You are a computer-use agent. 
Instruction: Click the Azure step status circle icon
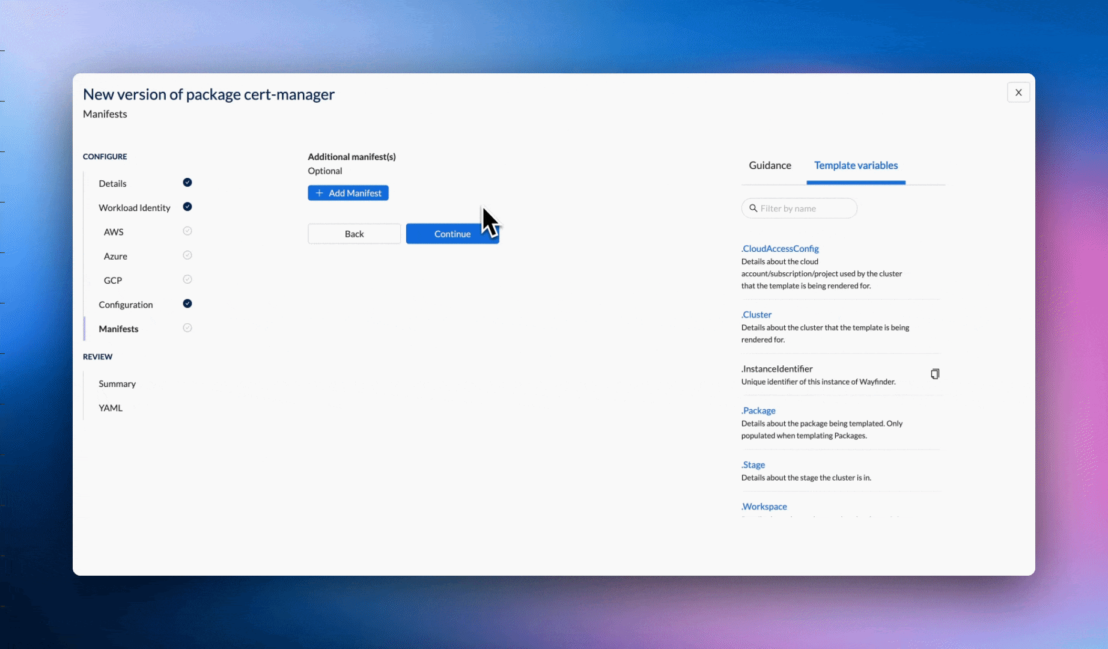pos(187,255)
